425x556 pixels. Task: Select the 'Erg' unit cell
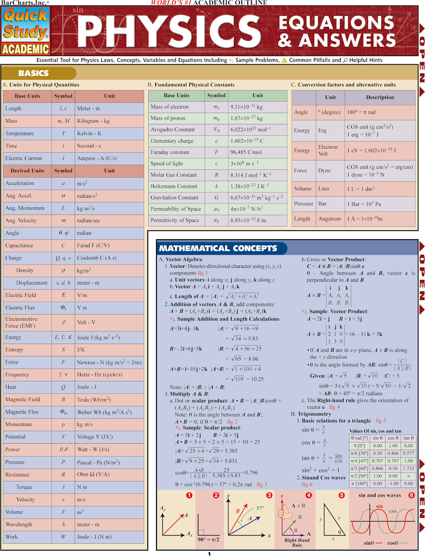pyautogui.click(x=330, y=131)
